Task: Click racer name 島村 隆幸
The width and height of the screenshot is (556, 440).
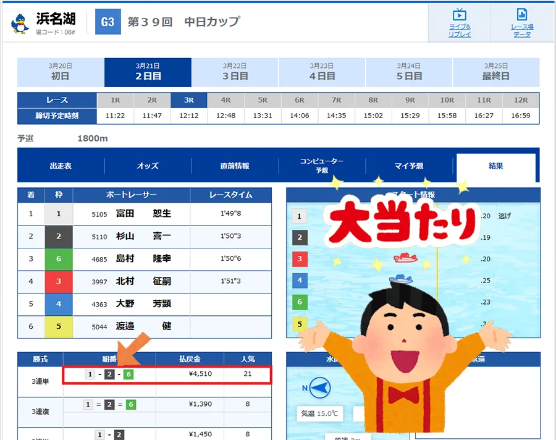Action: click(143, 259)
